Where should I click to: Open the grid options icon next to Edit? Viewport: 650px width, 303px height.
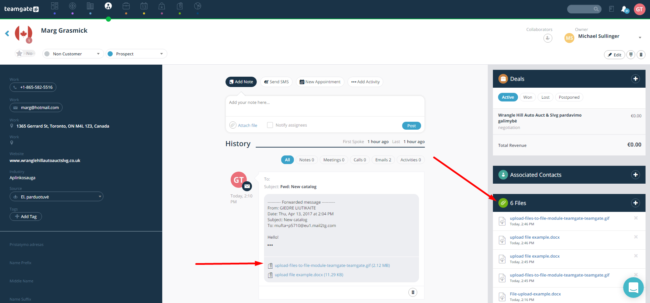coord(631,55)
